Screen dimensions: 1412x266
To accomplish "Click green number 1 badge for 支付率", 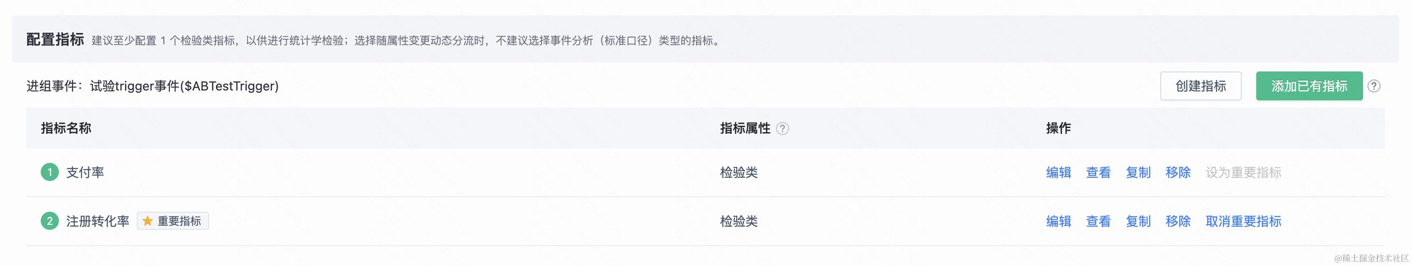I will pos(50,172).
